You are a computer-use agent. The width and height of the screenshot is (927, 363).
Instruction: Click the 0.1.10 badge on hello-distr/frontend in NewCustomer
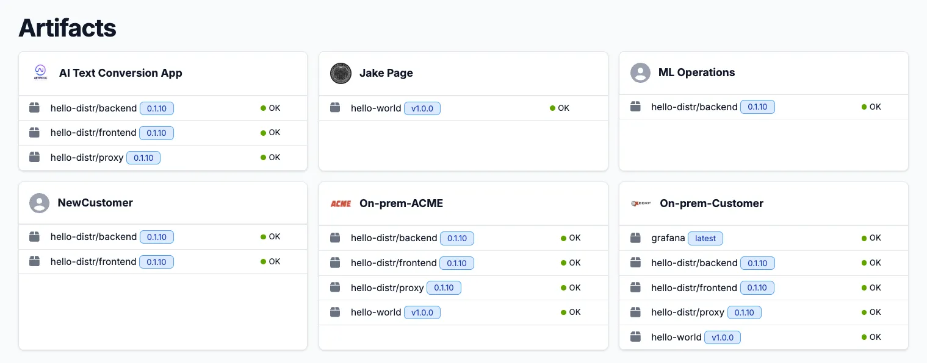pyautogui.click(x=156, y=261)
